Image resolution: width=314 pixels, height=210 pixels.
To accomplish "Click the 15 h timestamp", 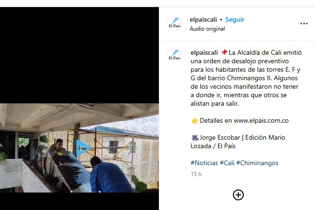I will click(196, 174).
